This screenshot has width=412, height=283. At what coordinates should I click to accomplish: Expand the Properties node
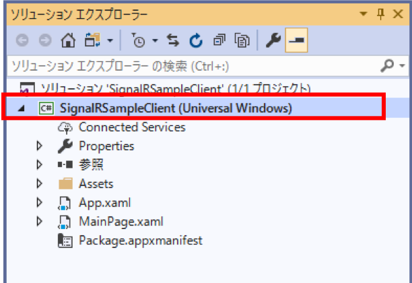point(40,146)
